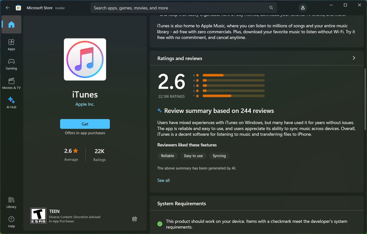Select the Reliable feature tag
This screenshot has width=367, height=234.
point(167,156)
